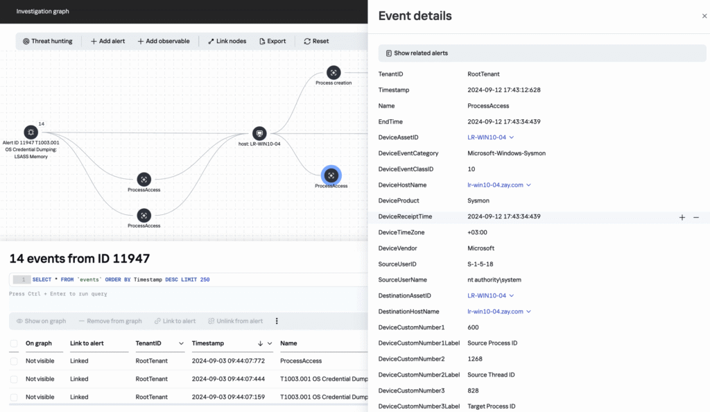The height and width of the screenshot is (412, 710).
Task: Close the Event details panel
Action: pos(704,16)
